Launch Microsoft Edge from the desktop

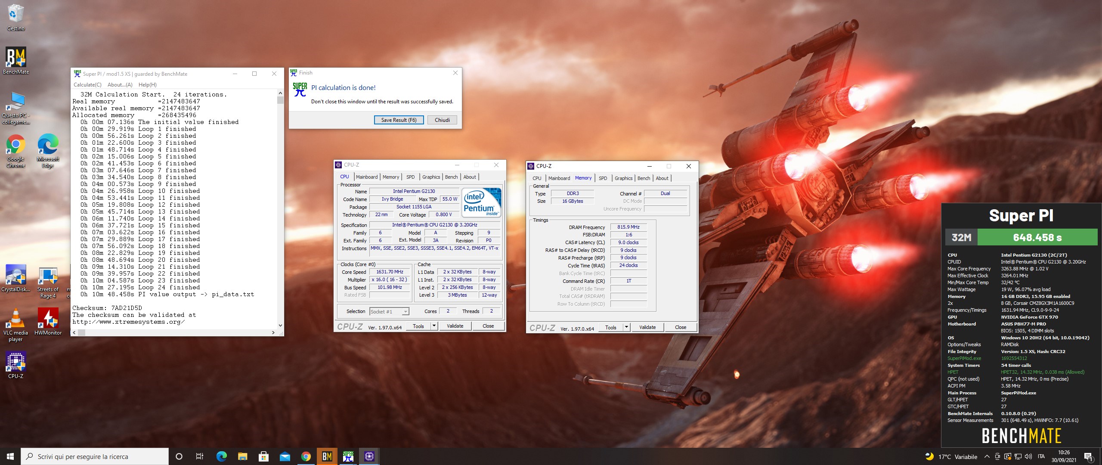click(x=48, y=151)
